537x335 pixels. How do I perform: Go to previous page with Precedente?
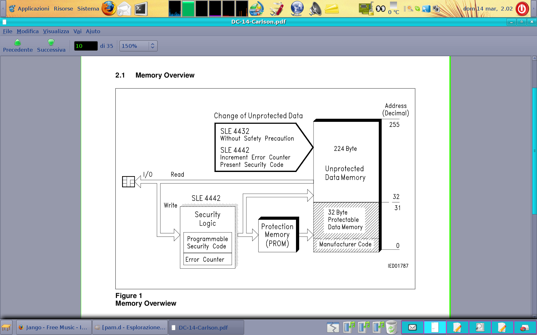[18, 46]
